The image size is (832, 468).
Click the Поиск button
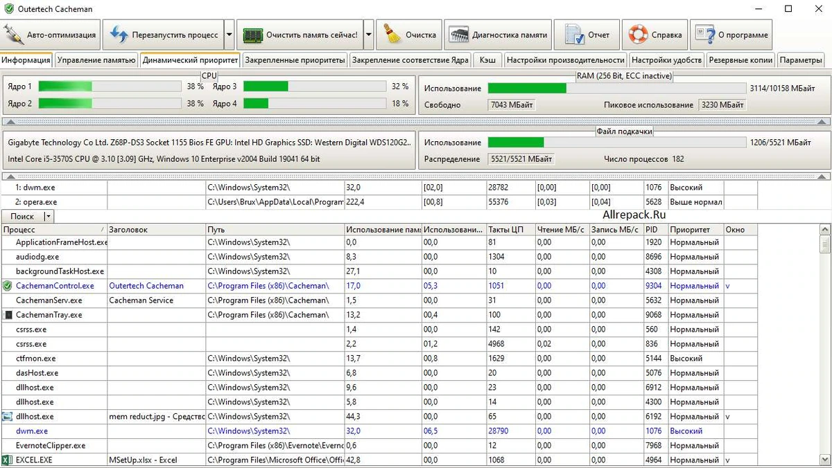pyautogui.click(x=22, y=217)
